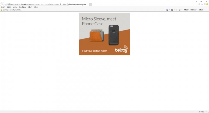Minimize the browser window
This screenshot has height=113, width=209.
196,1
